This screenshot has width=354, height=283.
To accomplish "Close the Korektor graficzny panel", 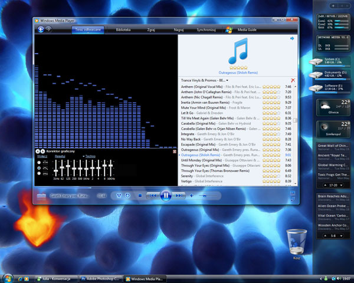I will (x=175, y=152).
